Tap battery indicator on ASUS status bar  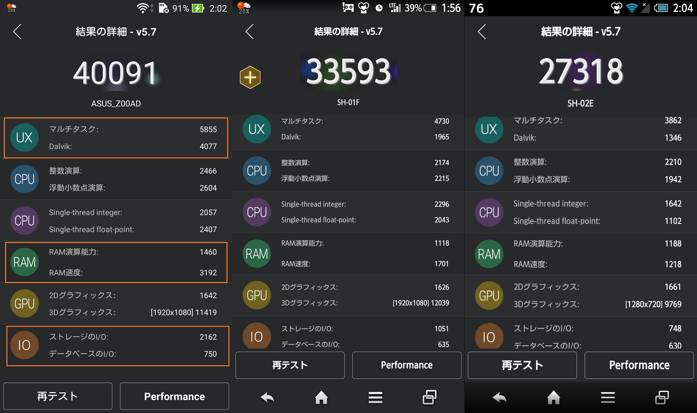(x=198, y=8)
